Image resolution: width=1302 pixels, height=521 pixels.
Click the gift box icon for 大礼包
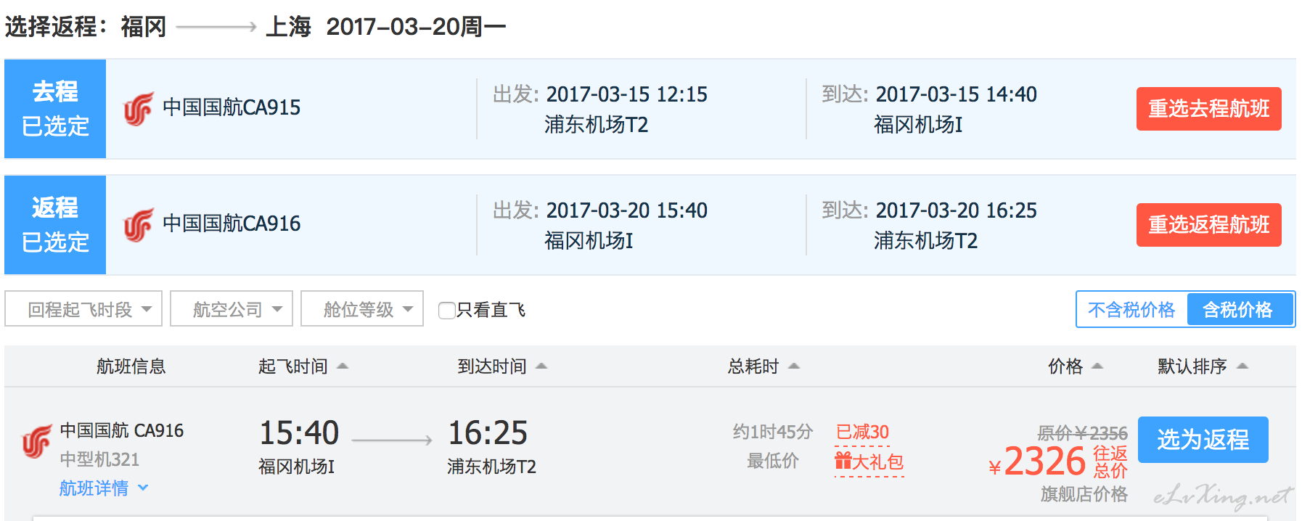(x=843, y=461)
